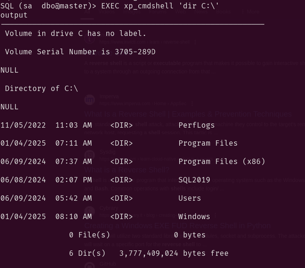Click the GitHub result favicon

point(89,265)
